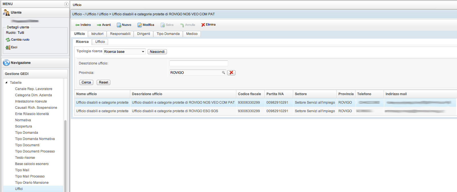Click the Modifica edit icon
Screen dimensions: 457x192
coord(140,25)
